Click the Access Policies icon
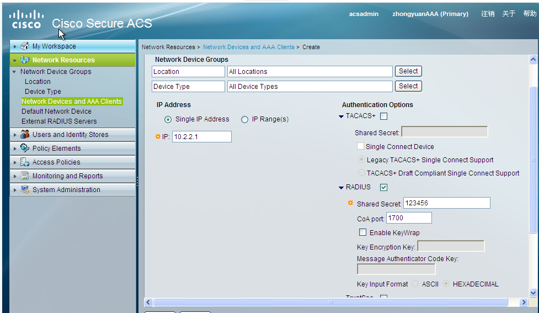Screen dimensions: 539x313 [25, 162]
